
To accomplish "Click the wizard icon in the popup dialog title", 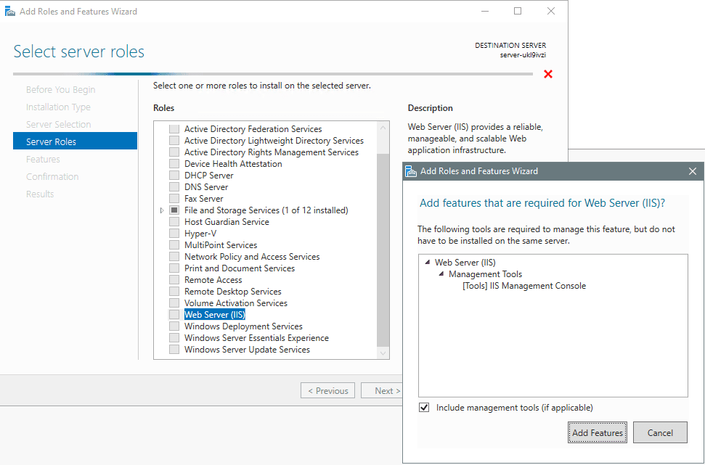I will (x=410, y=171).
